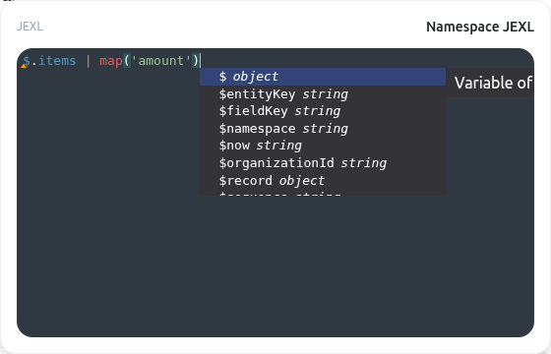This screenshot has height=354, width=551.
Task: Select the highlighted "$ object" autocomplete suggestion
Action: click(323, 77)
